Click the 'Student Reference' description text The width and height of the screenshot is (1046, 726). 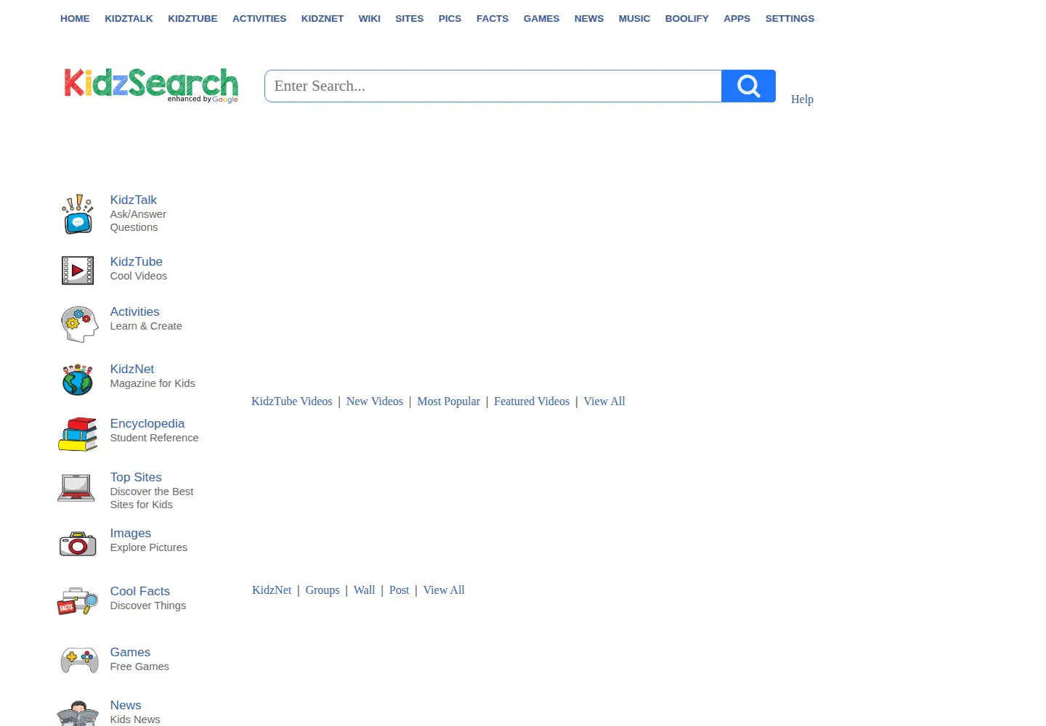(154, 438)
